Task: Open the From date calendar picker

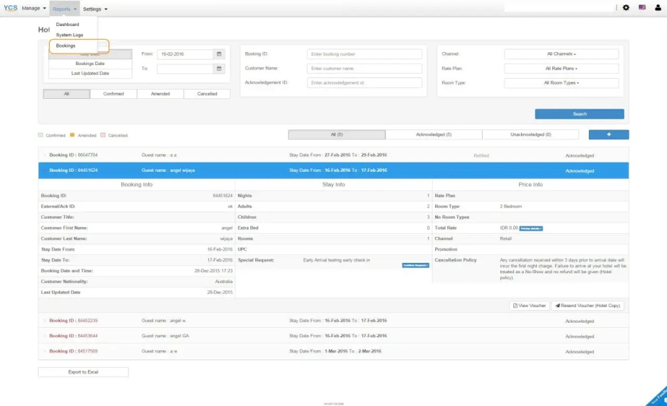Action: pyautogui.click(x=220, y=54)
